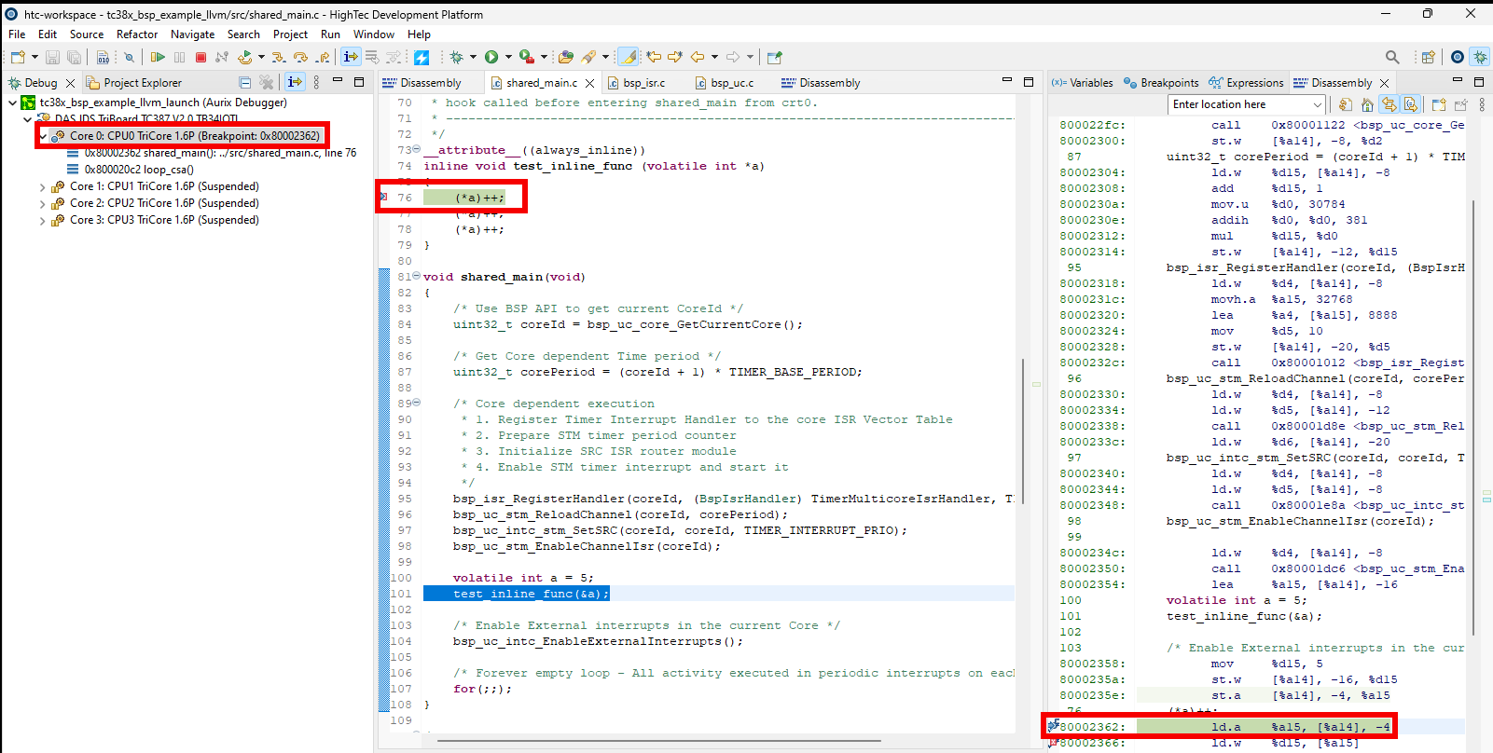Click the Project Explorer tab

(x=142, y=83)
